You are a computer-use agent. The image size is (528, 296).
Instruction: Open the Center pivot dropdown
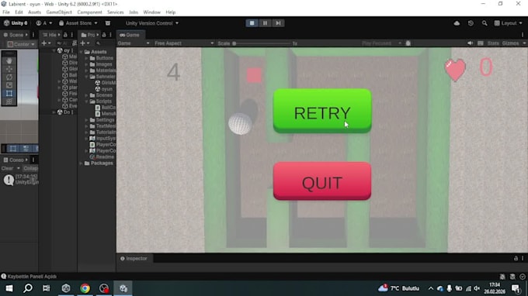(x=21, y=44)
